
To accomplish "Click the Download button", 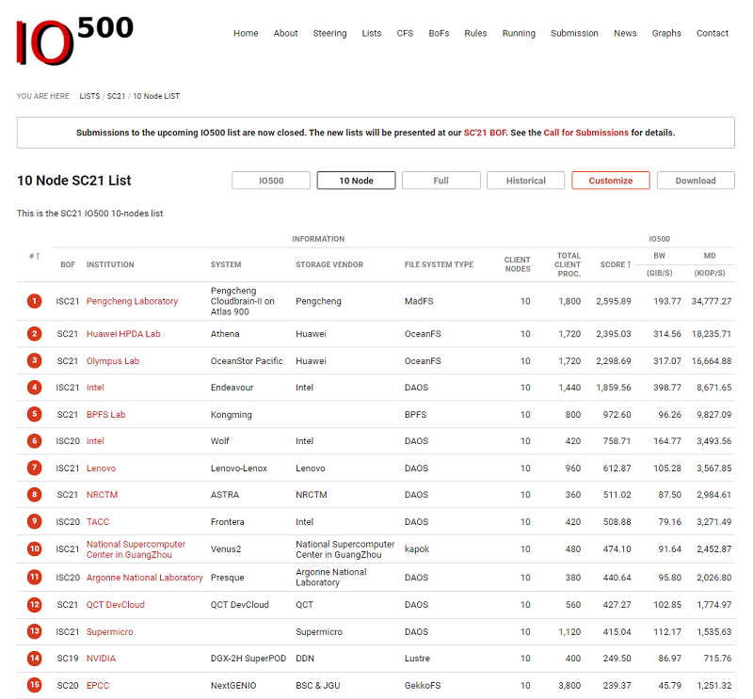I will pyautogui.click(x=696, y=181).
